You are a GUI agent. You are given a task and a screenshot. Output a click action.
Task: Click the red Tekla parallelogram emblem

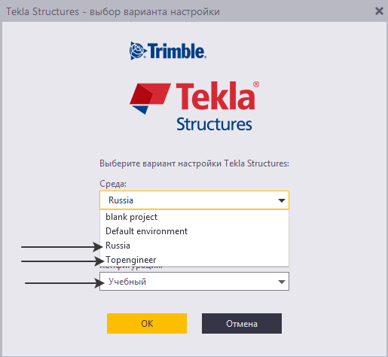(x=150, y=99)
